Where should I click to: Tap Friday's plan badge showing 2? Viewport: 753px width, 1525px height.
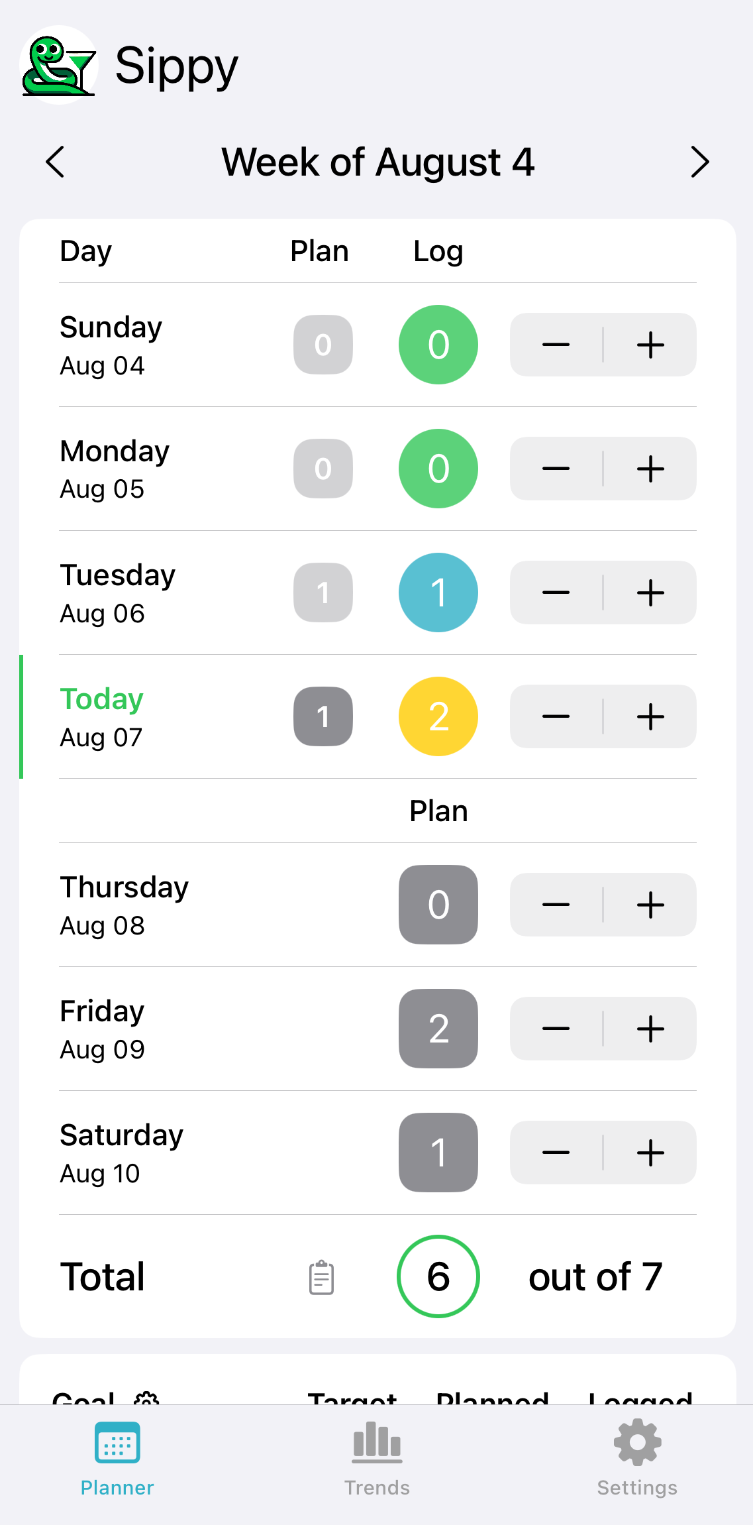pyautogui.click(x=438, y=1029)
